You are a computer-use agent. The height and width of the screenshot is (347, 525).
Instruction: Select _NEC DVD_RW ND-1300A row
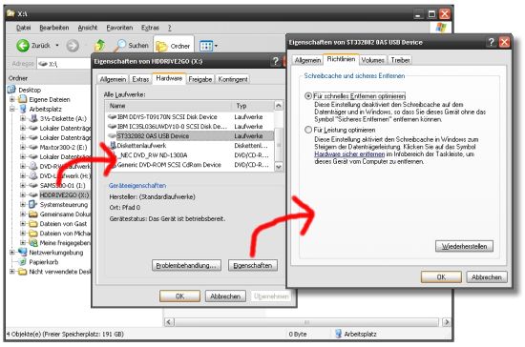coord(190,155)
